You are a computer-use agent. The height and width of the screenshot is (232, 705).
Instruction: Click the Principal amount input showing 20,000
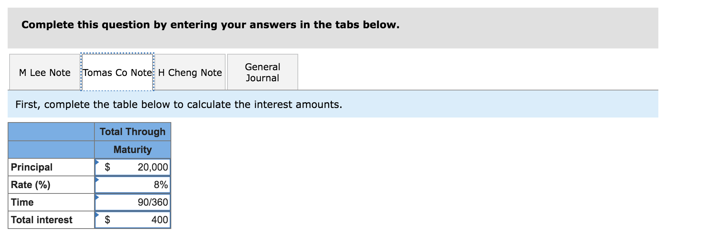tap(141, 167)
